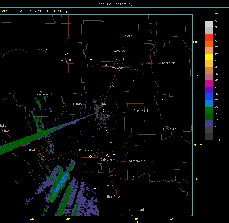Click the white asterisk marker east of Innisfail
The width and height of the screenshot is (229, 223).
tap(133, 80)
